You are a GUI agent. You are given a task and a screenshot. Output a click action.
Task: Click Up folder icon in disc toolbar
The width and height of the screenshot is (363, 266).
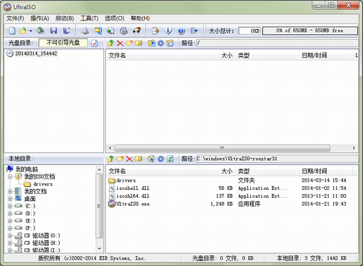click(x=111, y=43)
